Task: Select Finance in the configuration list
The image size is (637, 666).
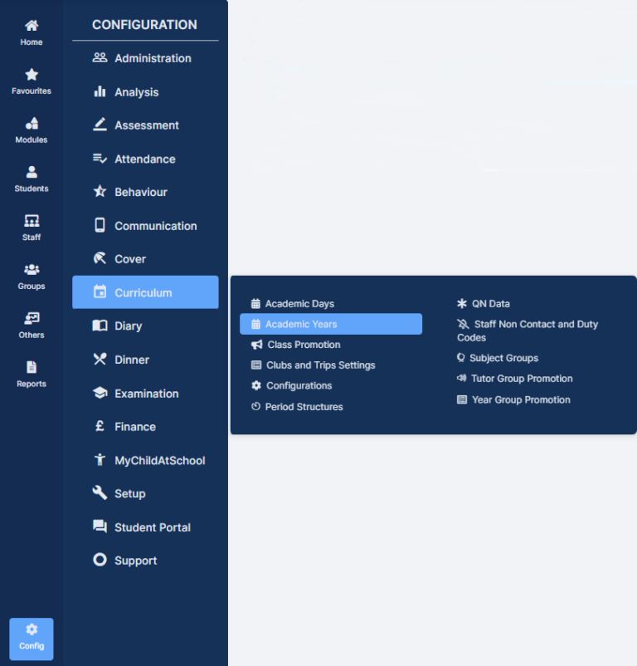Action: point(145,427)
